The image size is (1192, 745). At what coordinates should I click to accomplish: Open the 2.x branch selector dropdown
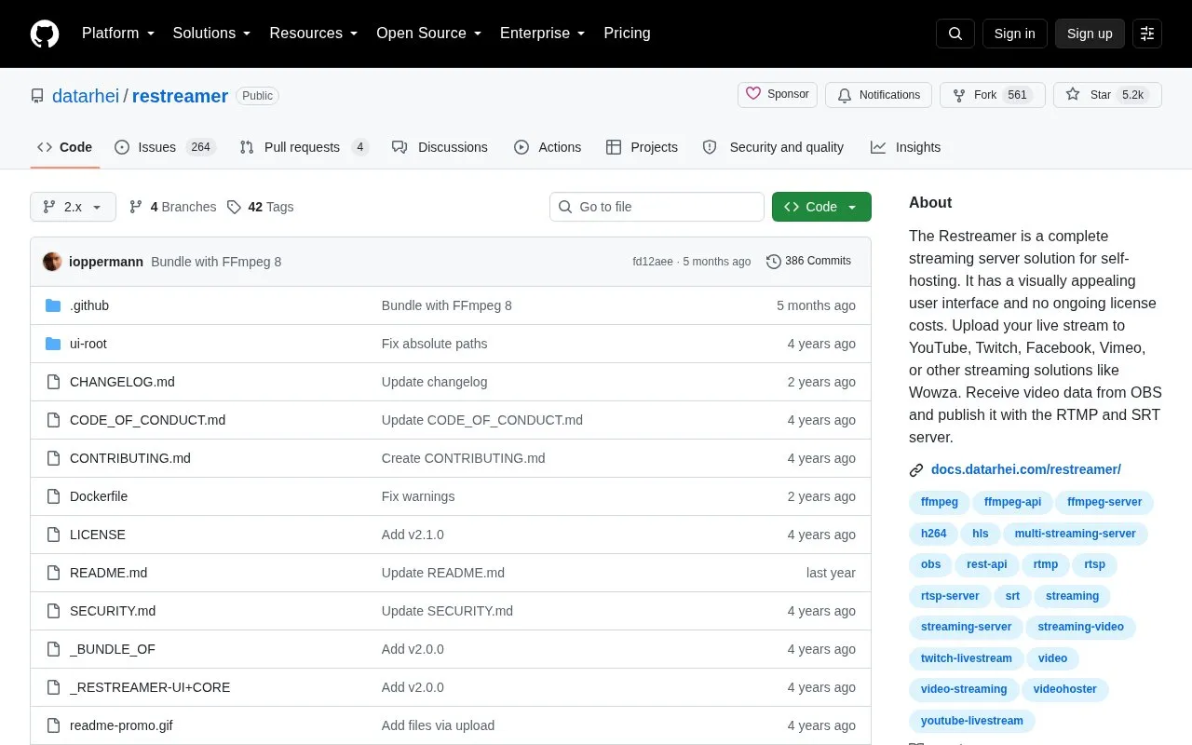pos(73,207)
